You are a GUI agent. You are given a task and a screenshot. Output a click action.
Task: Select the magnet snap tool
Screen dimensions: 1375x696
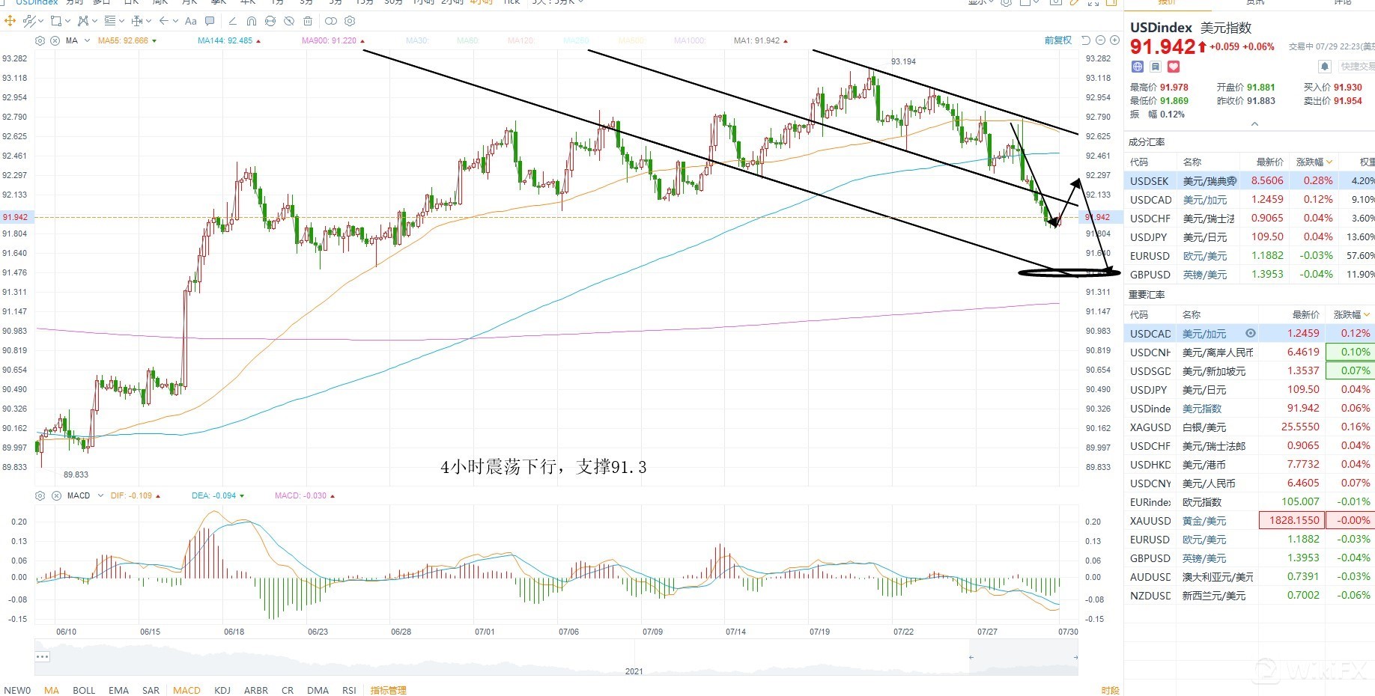tap(252, 21)
